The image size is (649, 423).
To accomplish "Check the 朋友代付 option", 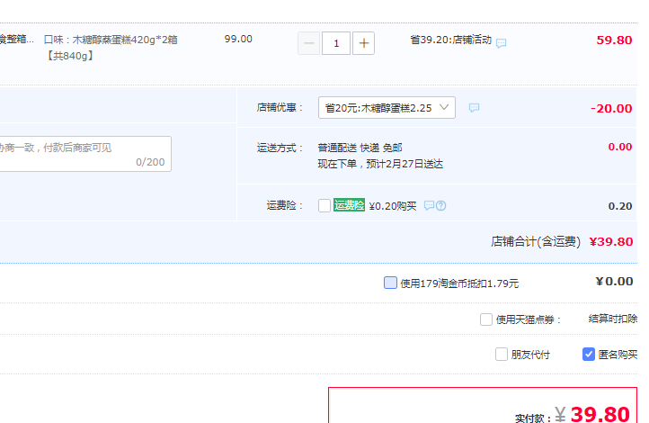I will point(502,355).
